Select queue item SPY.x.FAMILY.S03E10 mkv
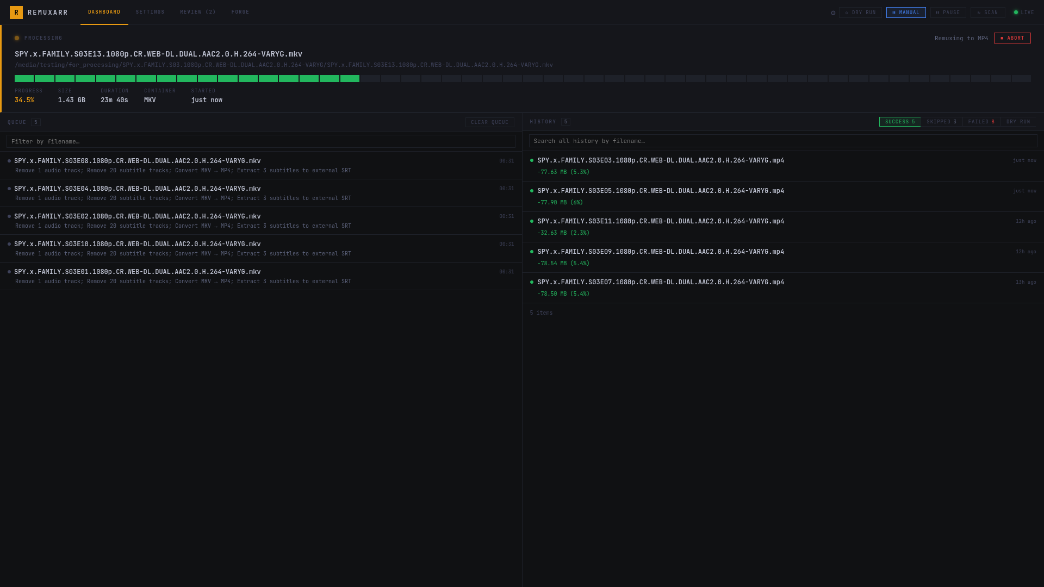The width and height of the screenshot is (1044, 587). pos(261,248)
